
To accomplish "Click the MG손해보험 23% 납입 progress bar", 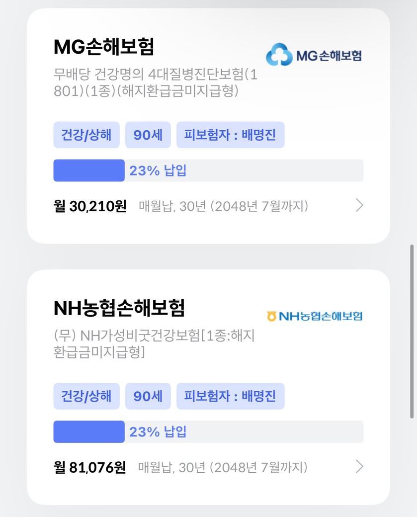I will pos(208,171).
